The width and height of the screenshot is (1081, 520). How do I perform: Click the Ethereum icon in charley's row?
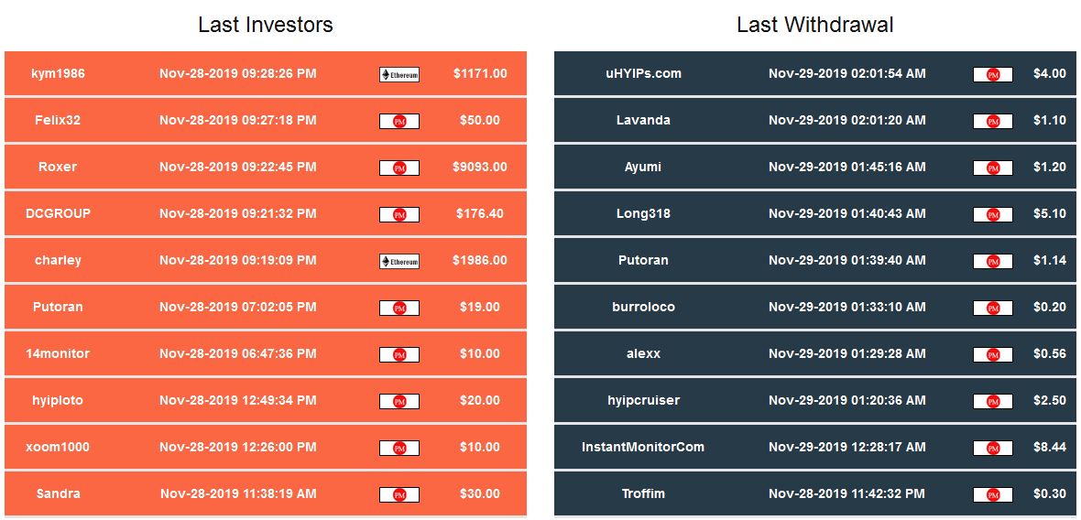(x=399, y=261)
